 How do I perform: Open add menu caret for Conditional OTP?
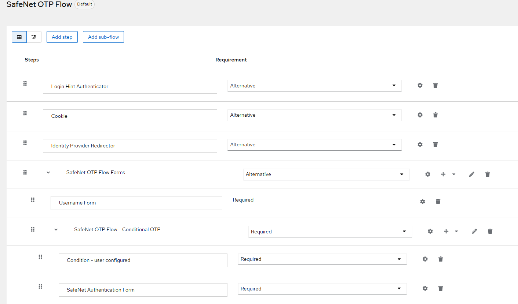456,231
